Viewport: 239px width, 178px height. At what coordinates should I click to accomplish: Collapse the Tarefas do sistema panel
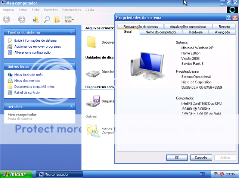click(x=71, y=32)
